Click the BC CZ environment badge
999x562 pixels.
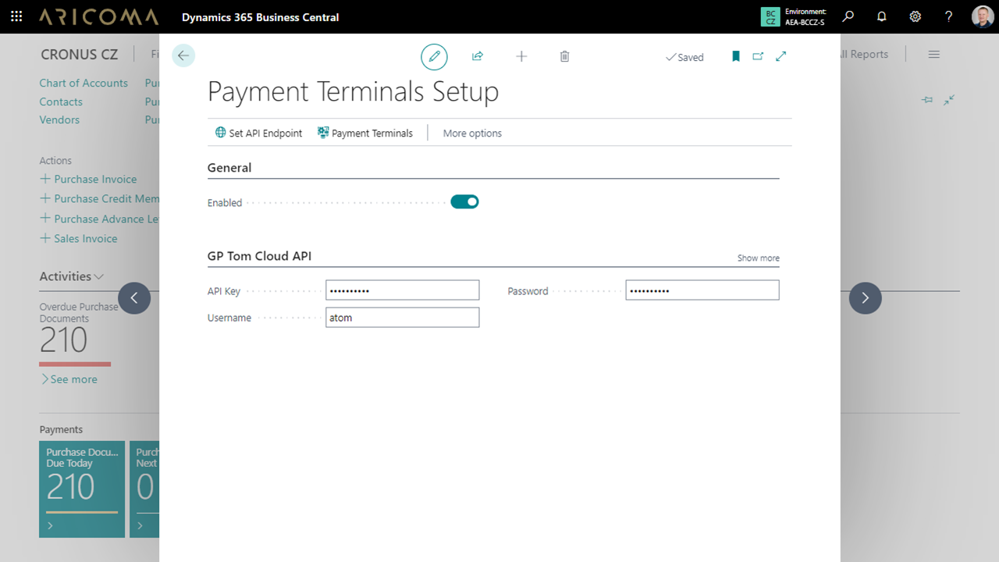pyautogui.click(x=770, y=16)
